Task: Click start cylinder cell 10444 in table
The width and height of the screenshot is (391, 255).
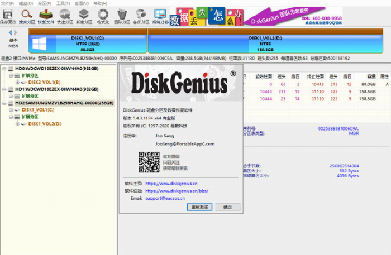Action: [266, 99]
